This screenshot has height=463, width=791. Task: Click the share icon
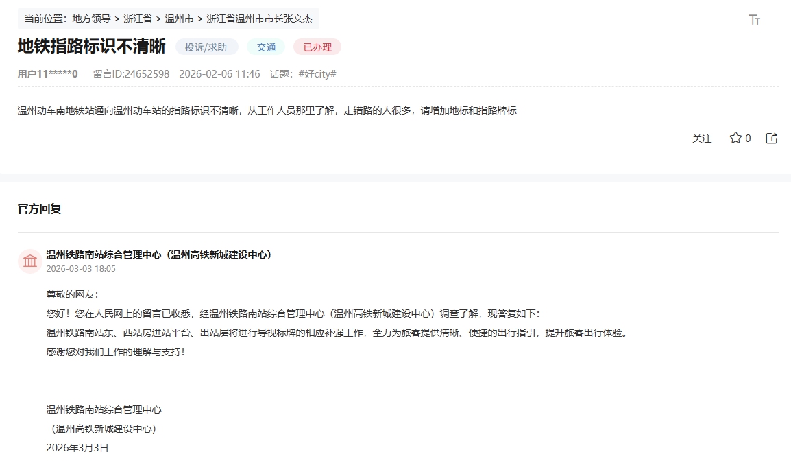pos(771,138)
